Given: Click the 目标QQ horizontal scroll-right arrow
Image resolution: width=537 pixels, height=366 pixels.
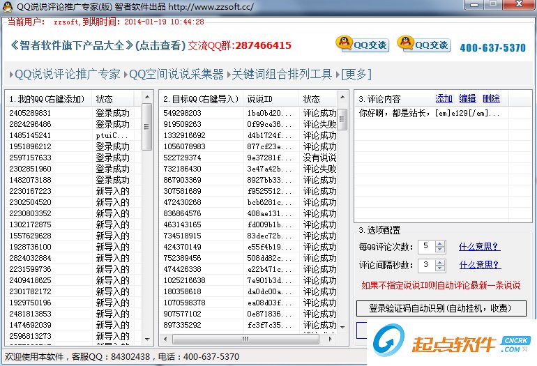Looking at the screenshot, I should click(330, 339).
